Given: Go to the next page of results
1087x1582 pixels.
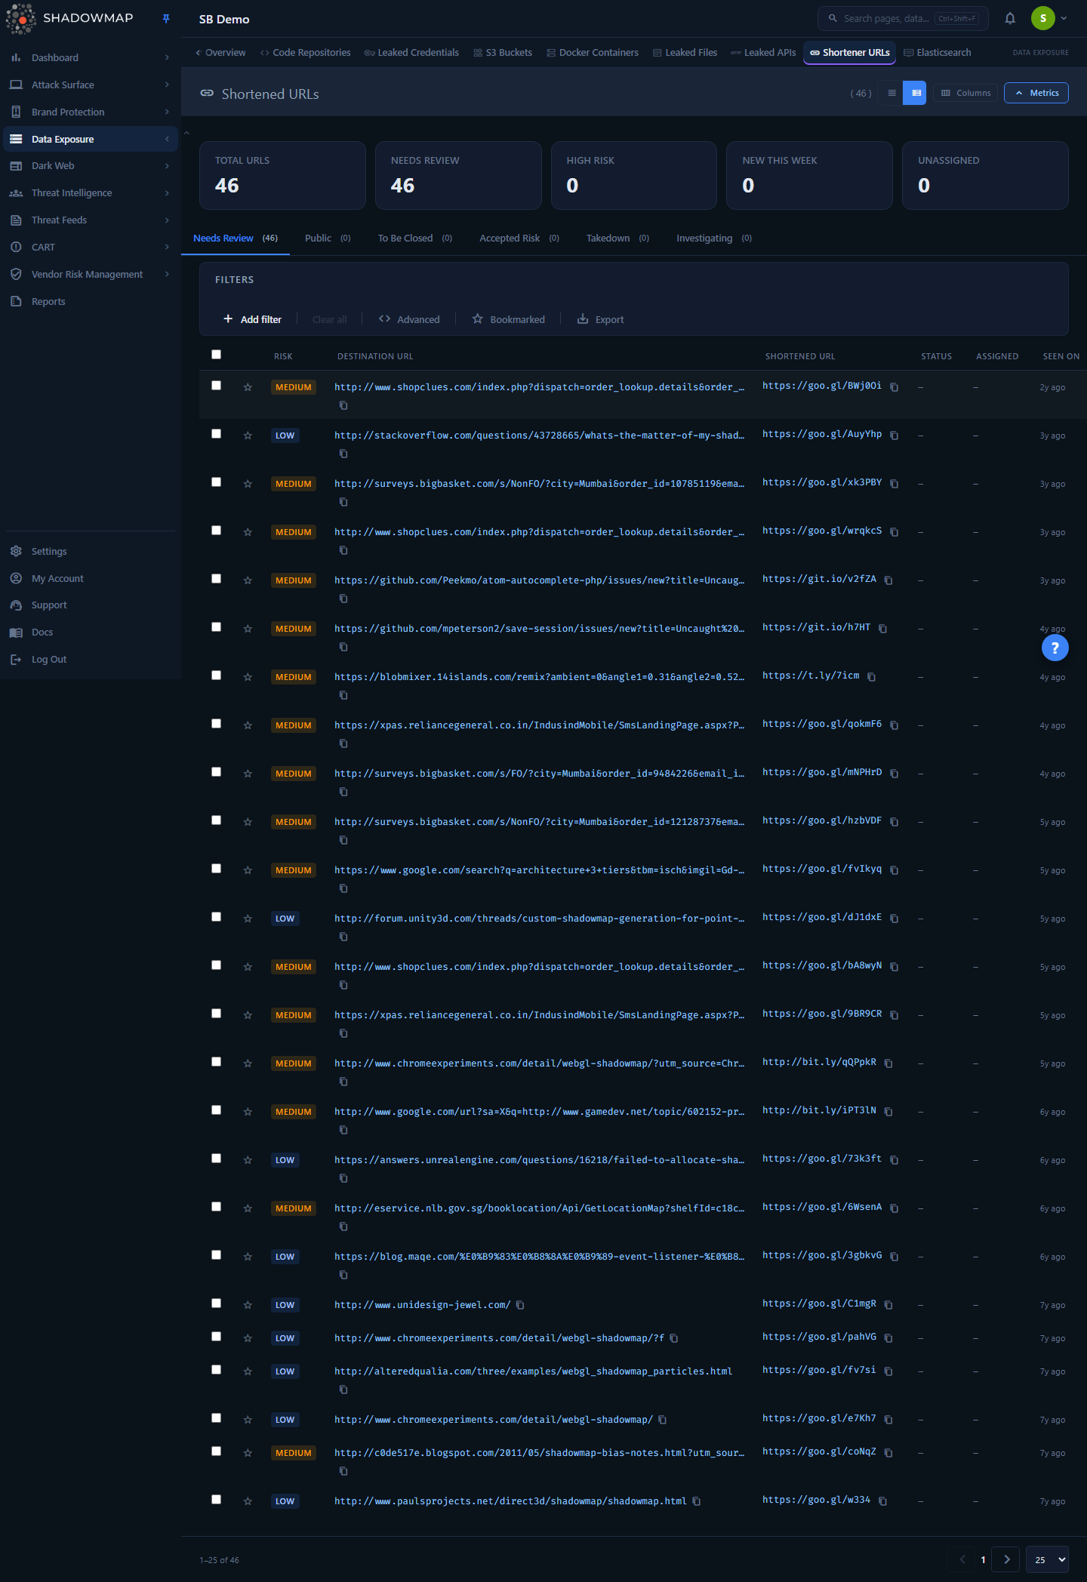Looking at the screenshot, I should coord(1006,1559).
